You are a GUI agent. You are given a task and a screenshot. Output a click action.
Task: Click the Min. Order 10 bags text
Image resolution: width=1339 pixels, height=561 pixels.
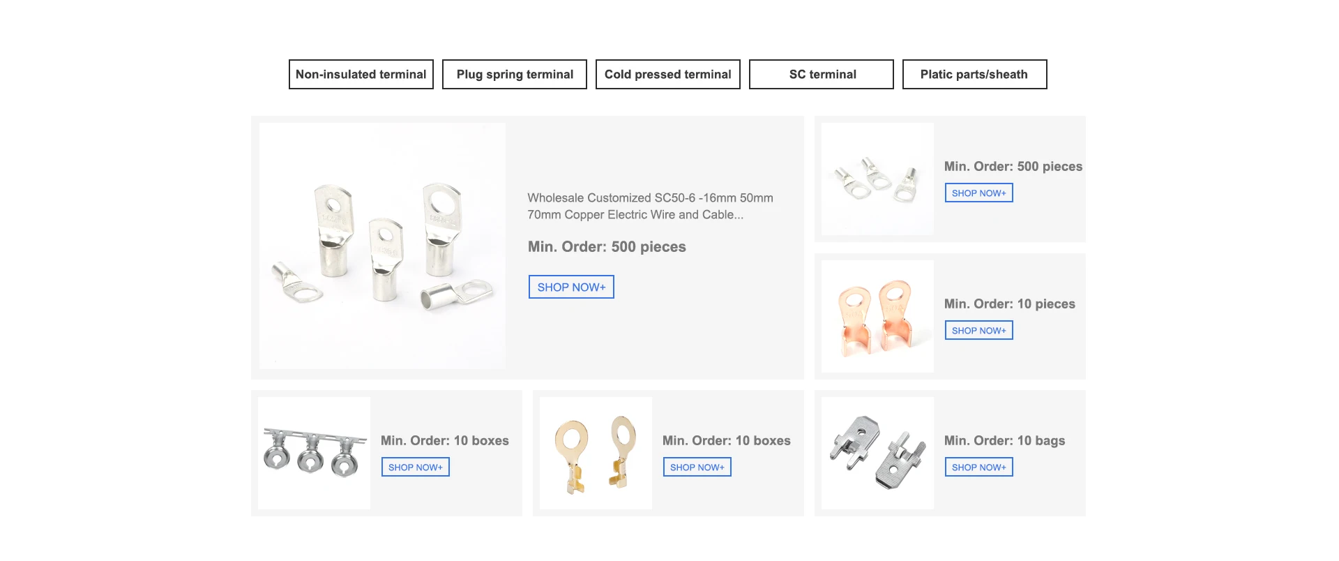(x=1004, y=441)
